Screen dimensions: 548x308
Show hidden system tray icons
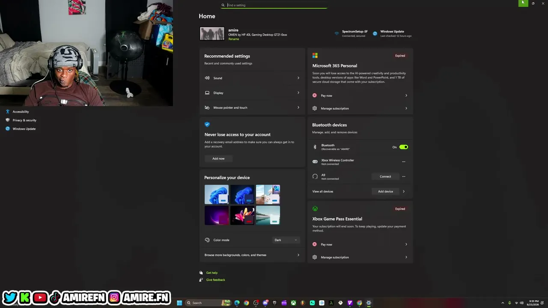(x=503, y=303)
